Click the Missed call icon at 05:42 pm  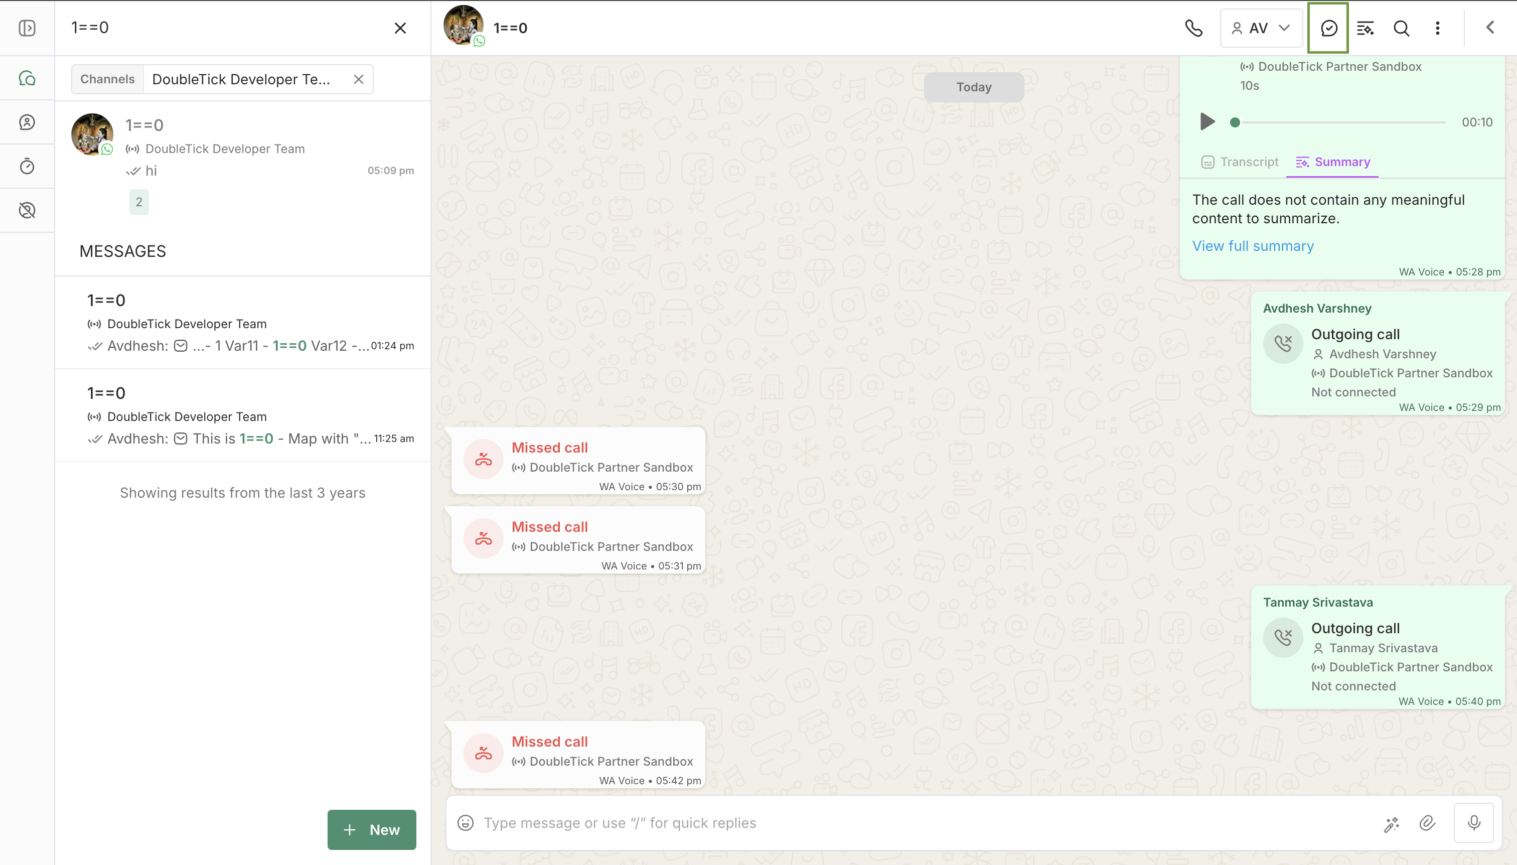(484, 753)
